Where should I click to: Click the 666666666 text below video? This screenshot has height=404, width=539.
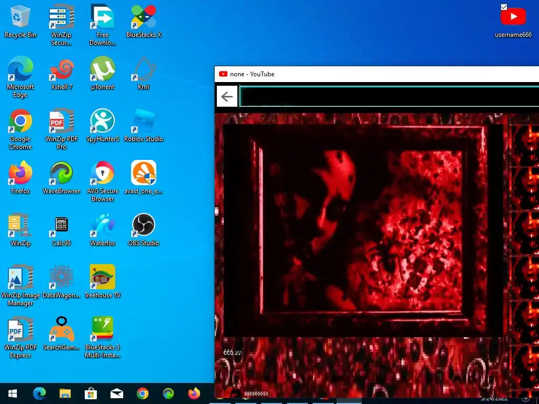click(256, 393)
